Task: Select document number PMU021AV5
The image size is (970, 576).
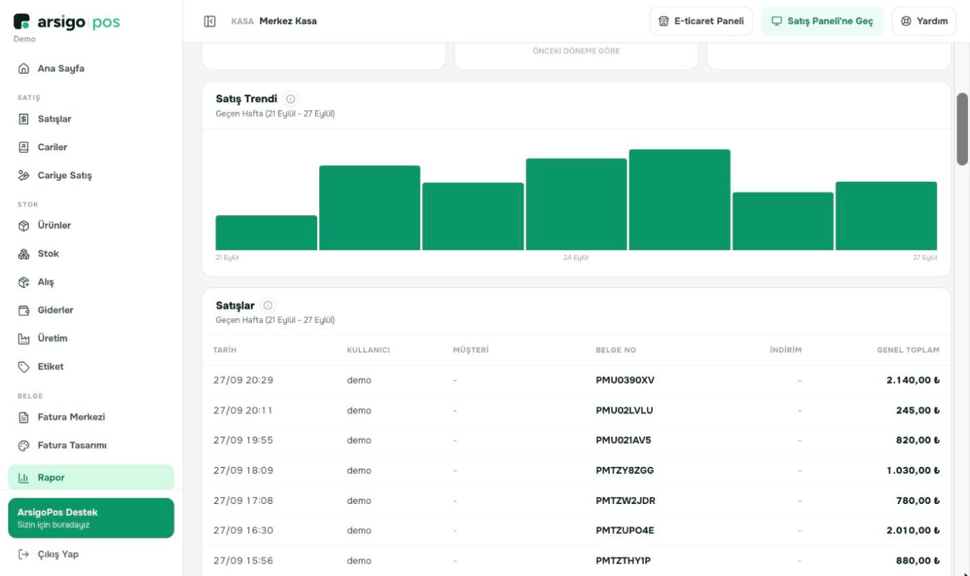Action: tap(623, 440)
